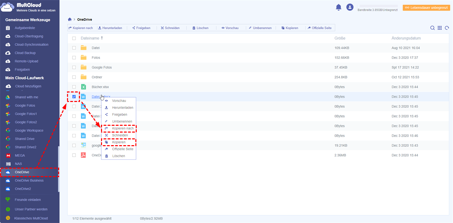Screen dimensions: 453x223
Task: Select OneDrive2 in sidebar
Action: click(x=23, y=189)
